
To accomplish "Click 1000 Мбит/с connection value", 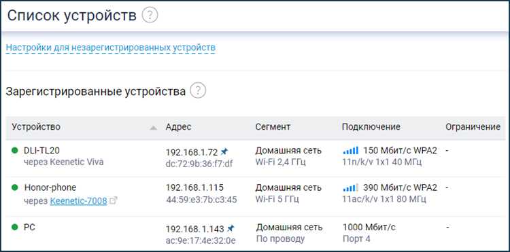I will (x=369, y=228).
